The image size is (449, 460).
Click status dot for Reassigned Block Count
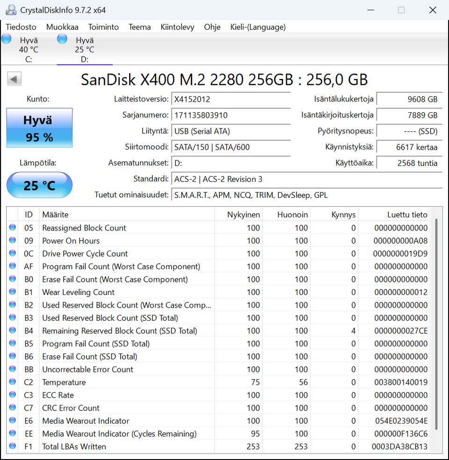(x=12, y=227)
